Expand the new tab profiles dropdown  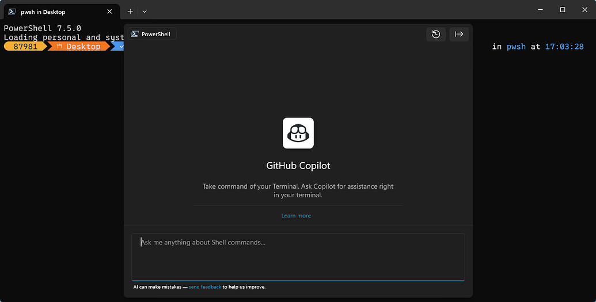point(145,12)
